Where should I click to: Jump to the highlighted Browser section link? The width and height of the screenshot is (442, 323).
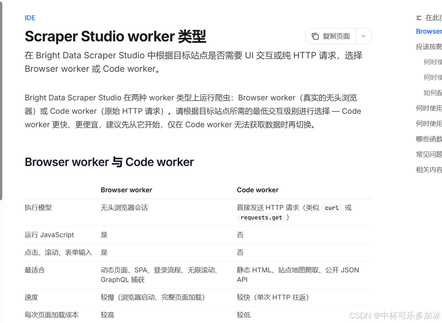pos(429,31)
